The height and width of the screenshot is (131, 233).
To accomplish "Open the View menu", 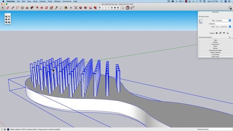I will pyautogui.click(x=29, y=1).
